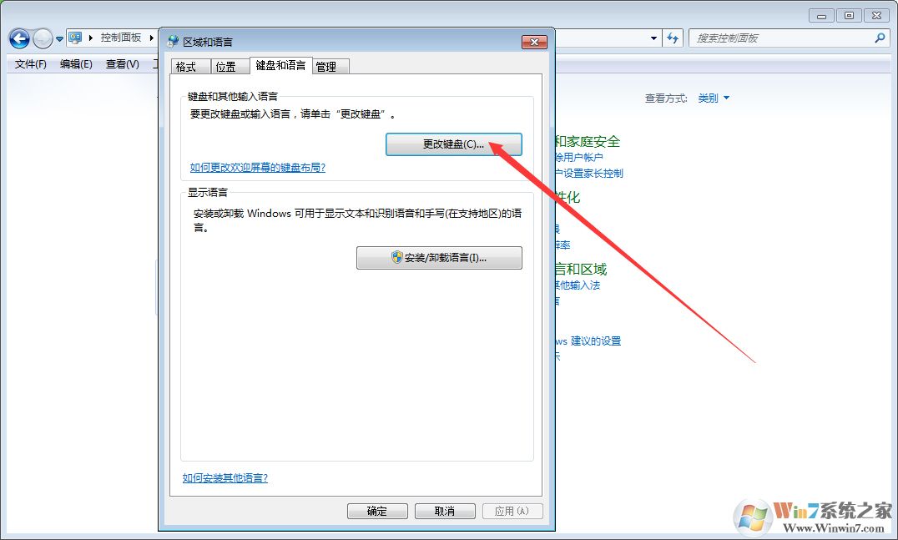Click the 更改键盘(C) button
Screen dimensions: 898x540
[x=453, y=143]
